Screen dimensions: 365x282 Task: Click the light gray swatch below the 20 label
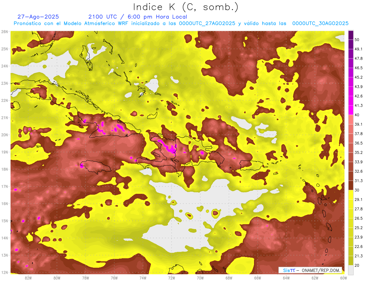[x=351, y=270]
